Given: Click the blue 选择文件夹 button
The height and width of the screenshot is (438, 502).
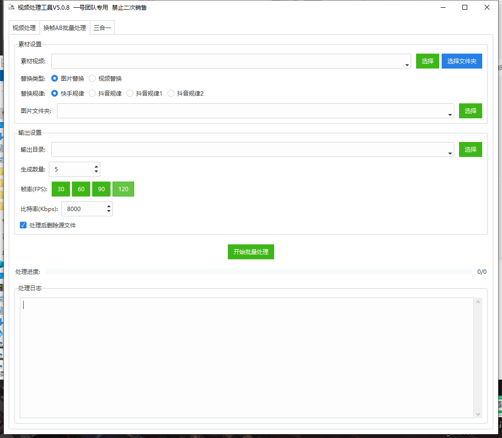Looking at the screenshot, I should click(461, 61).
